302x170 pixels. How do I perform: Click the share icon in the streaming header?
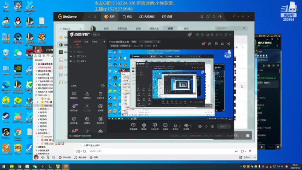[229, 44]
